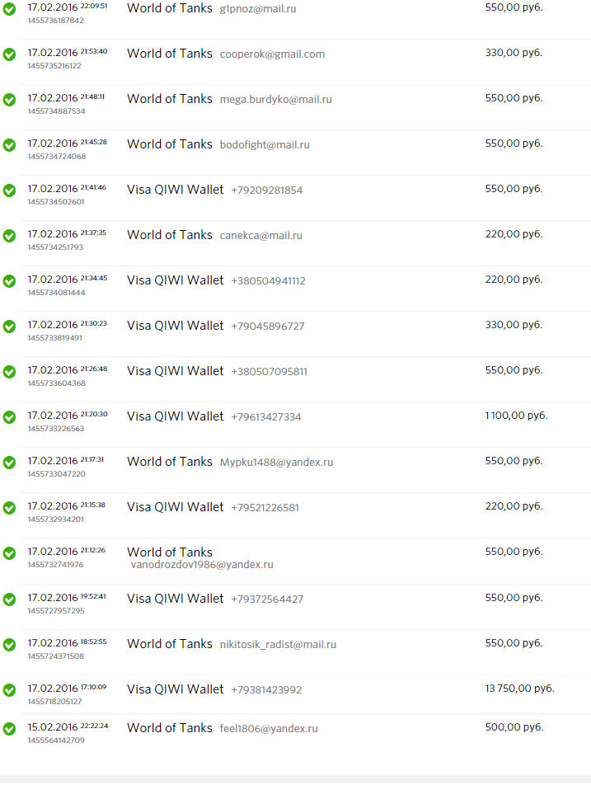Click green check icon for g1pnoz@mail.ru payment

[x=9, y=9]
